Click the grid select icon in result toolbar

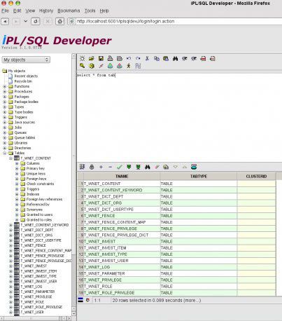pos(82,167)
